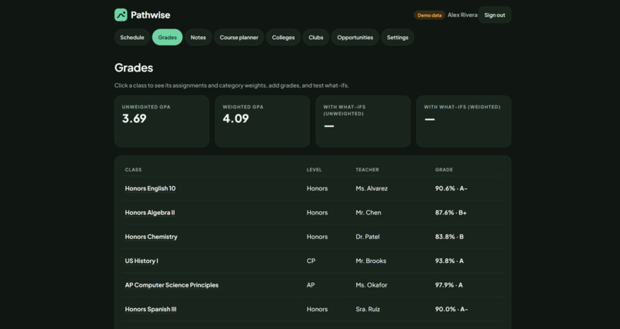Click the With What-Ifs (Unweighted) card

363,121
